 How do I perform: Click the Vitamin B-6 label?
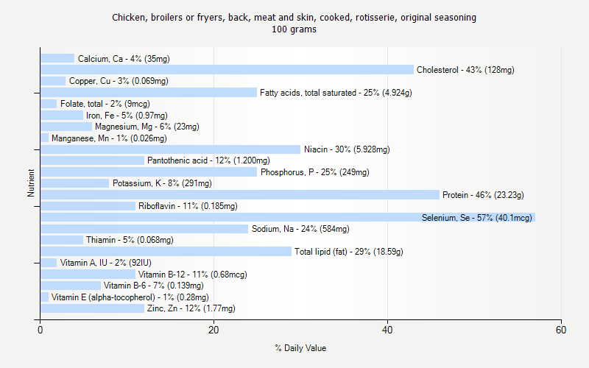pyautogui.click(x=153, y=286)
